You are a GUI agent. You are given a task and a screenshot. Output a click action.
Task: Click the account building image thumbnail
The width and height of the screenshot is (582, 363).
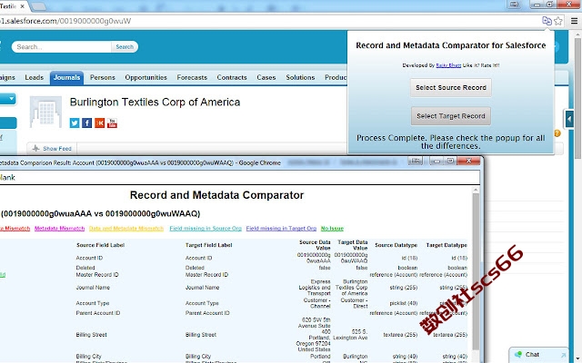(45, 112)
